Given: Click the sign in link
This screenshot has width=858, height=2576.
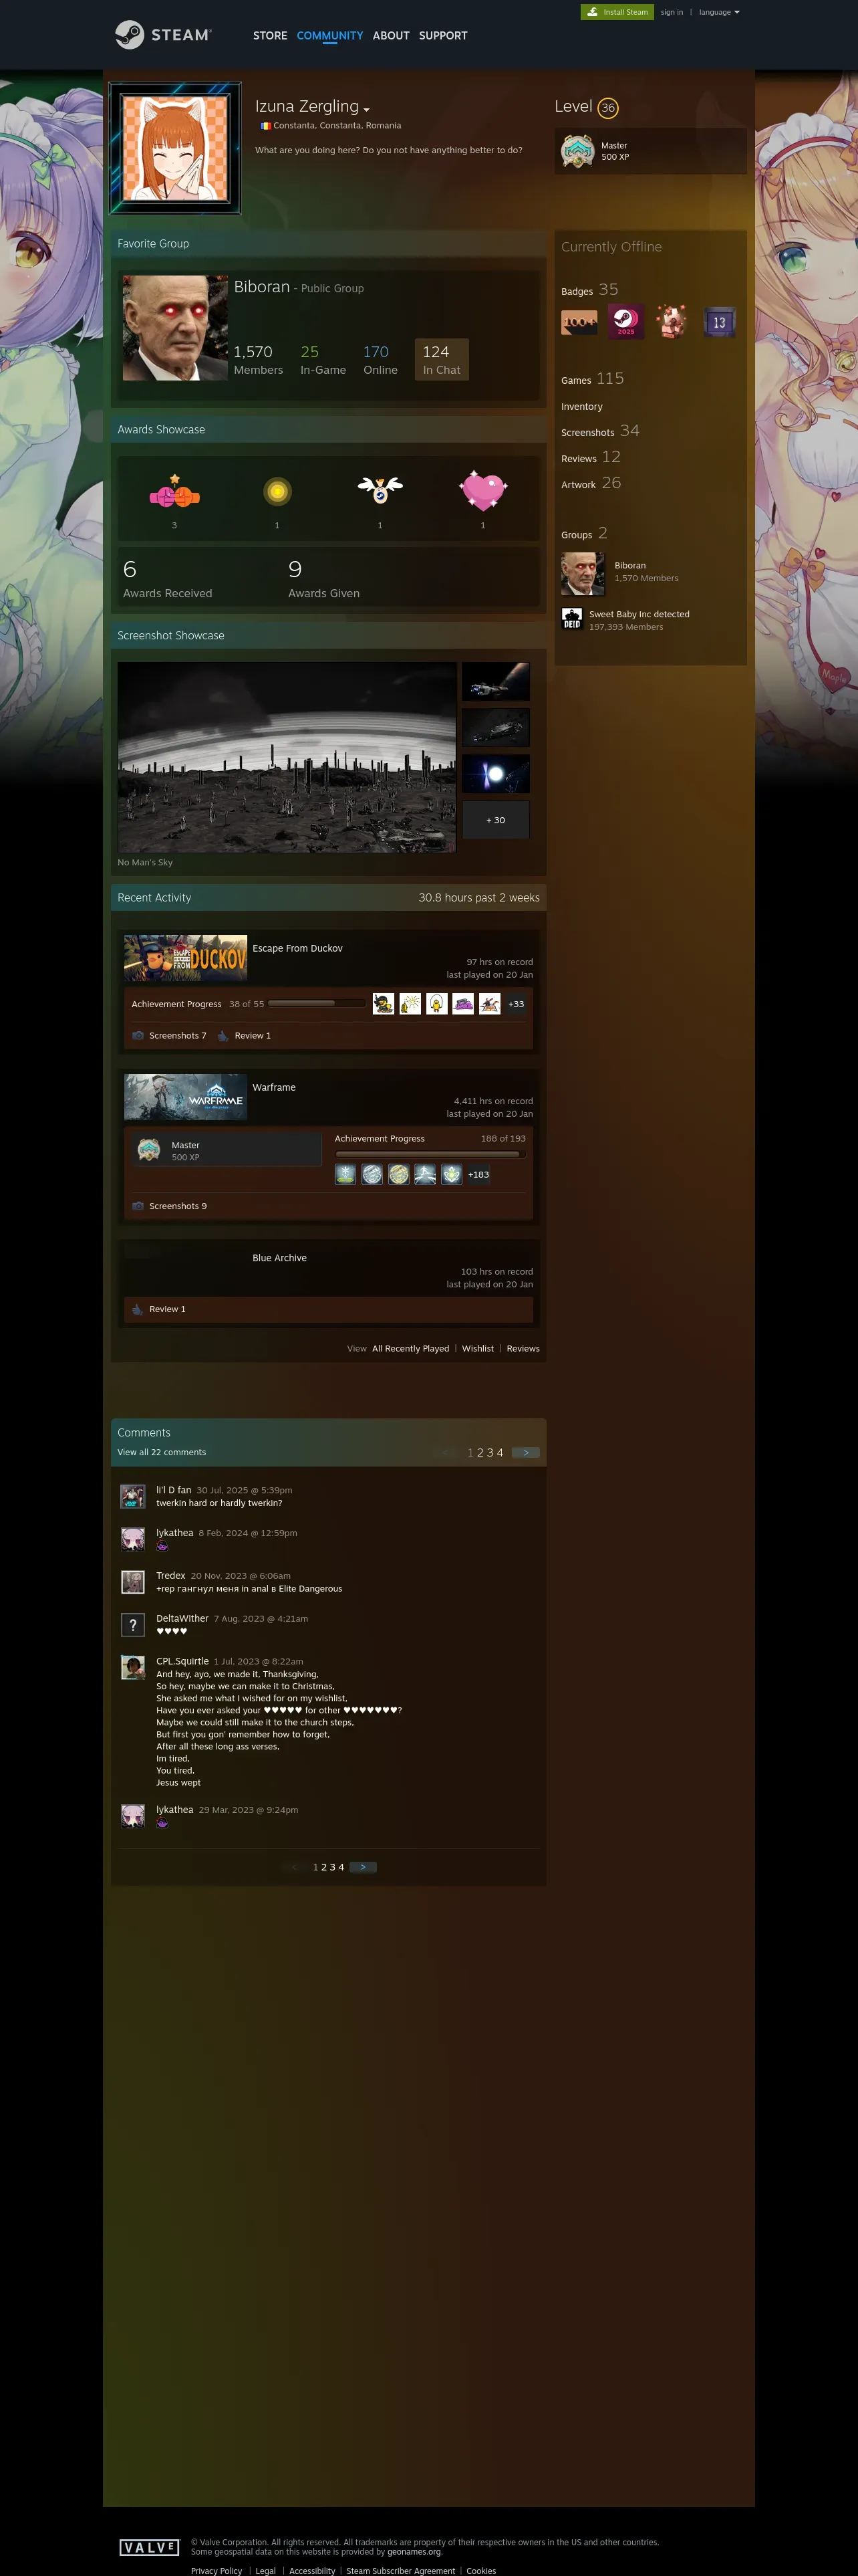Looking at the screenshot, I should 671,12.
